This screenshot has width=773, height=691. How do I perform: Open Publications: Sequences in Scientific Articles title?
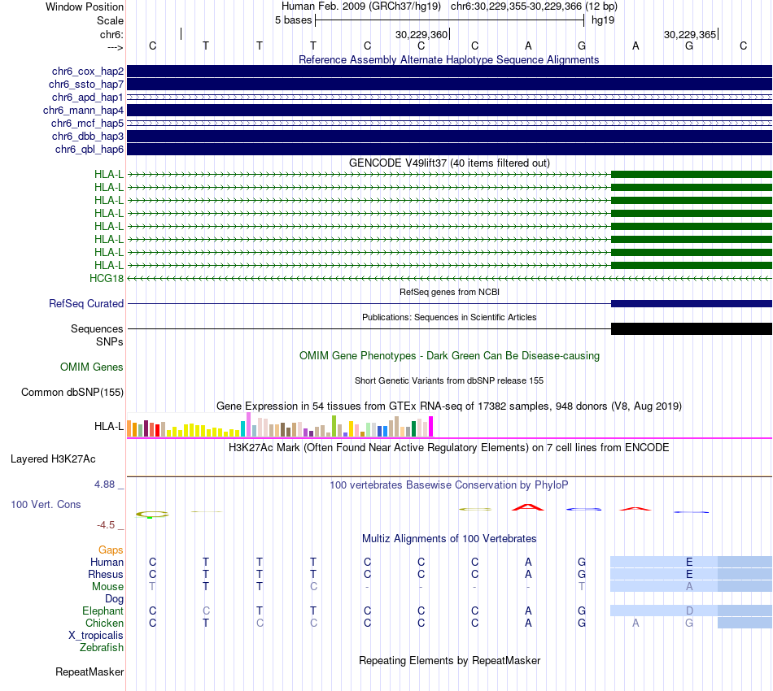449,317
